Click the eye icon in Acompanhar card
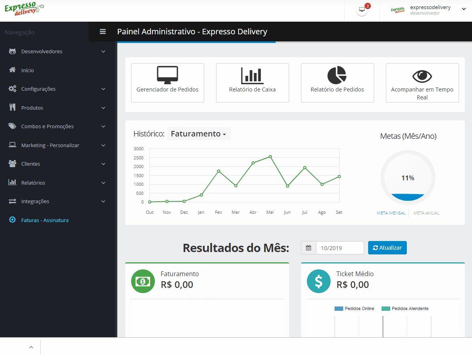 pos(422,76)
